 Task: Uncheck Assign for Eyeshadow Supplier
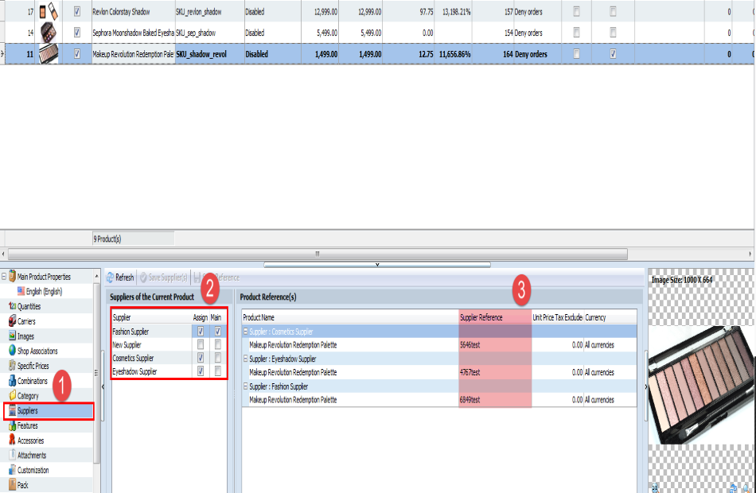(201, 371)
